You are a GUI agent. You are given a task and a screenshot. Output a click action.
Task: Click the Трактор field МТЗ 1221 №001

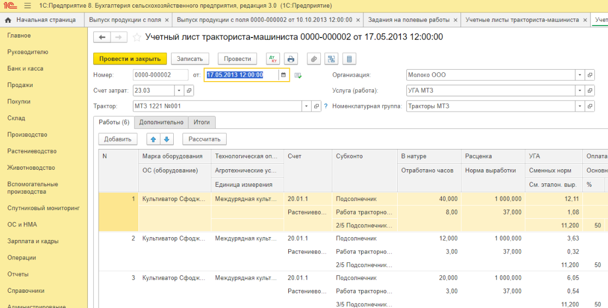217,106
